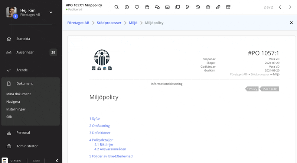Image resolution: width=297 pixels, height=163 pixels.
Task: Open Personal section in sidebar
Action: 23,132
